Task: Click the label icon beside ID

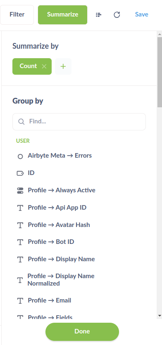Action: (20, 173)
